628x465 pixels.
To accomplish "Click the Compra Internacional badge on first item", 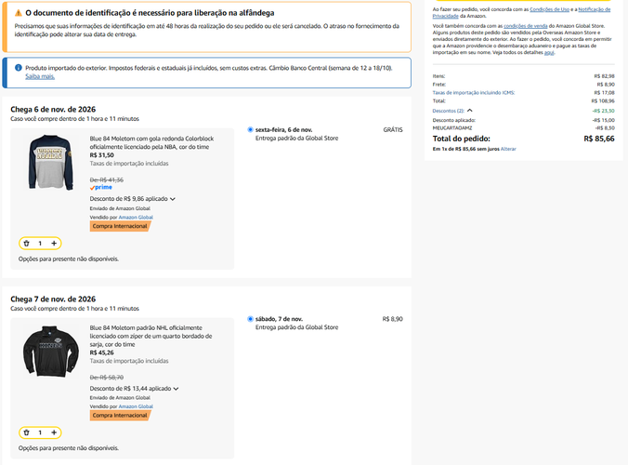I will (x=120, y=226).
